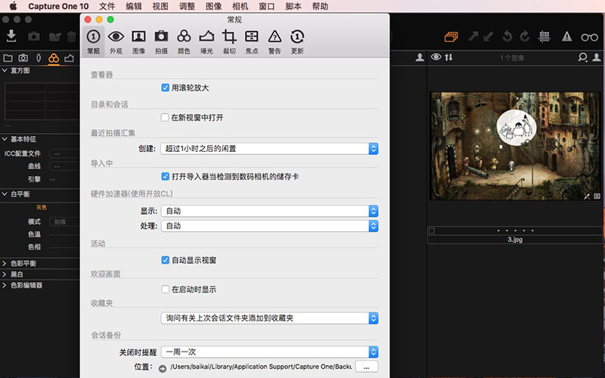Open the Library folder tool tab
The image size is (605, 378).
click(x=8, y=58)
